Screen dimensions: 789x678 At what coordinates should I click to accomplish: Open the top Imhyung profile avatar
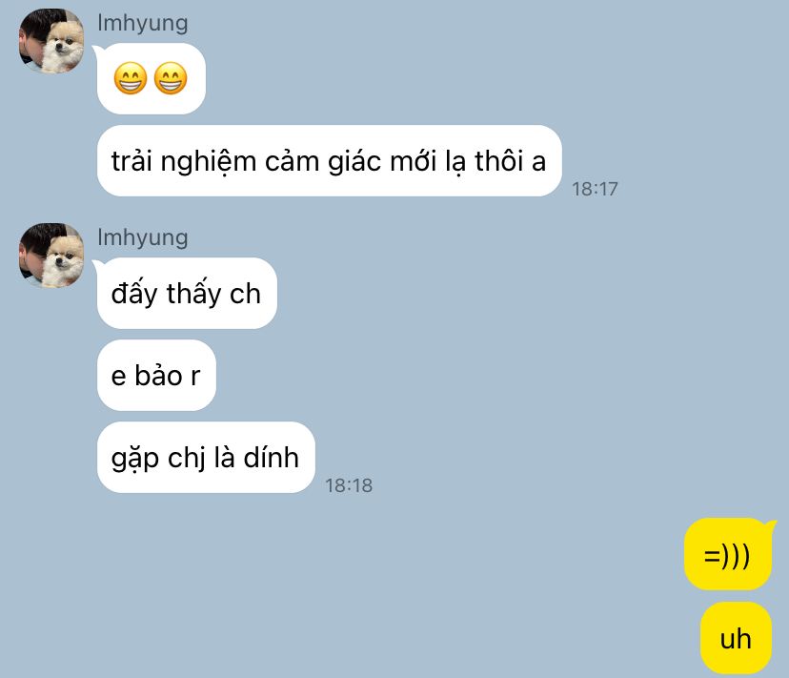pyautogui.click(x=51, y=41)
